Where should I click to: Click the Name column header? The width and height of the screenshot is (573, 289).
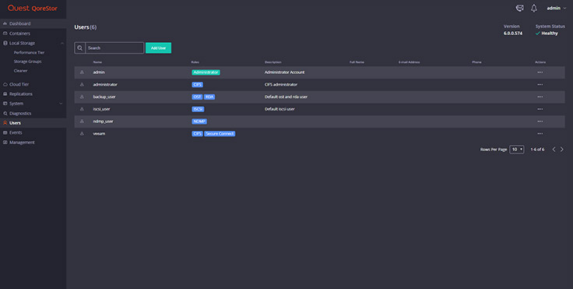click(97, 62)
